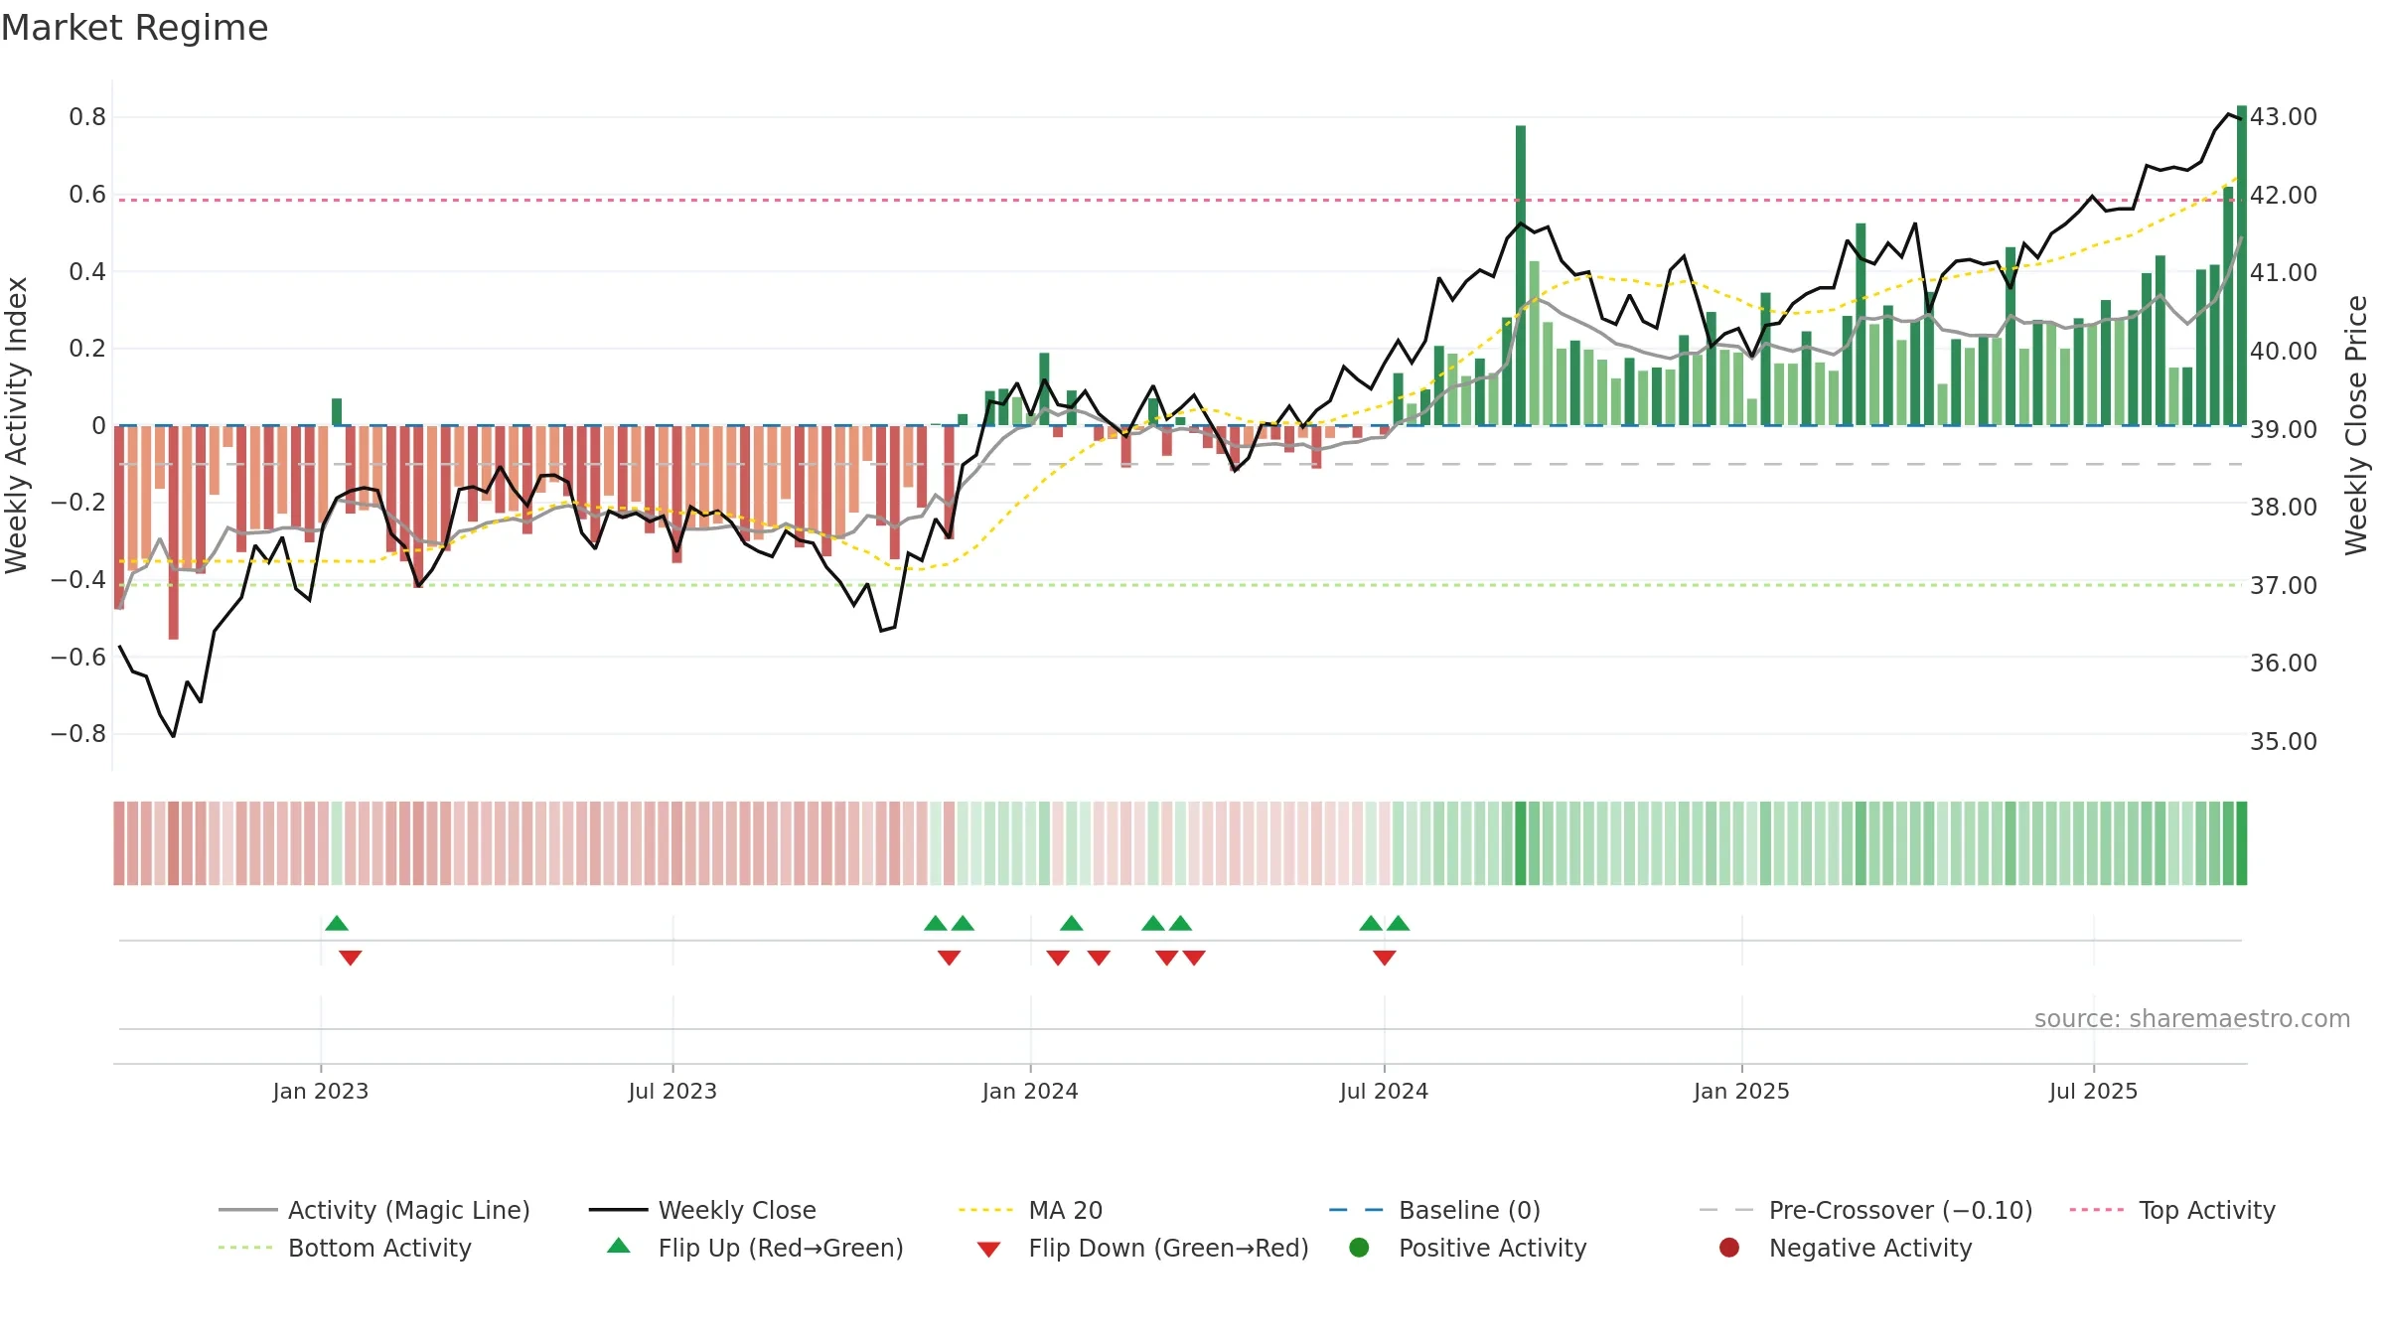Toggle the Weekly Close legend entry
Viewport: 2384px width, 1341px height.
tap(702, 1210)
